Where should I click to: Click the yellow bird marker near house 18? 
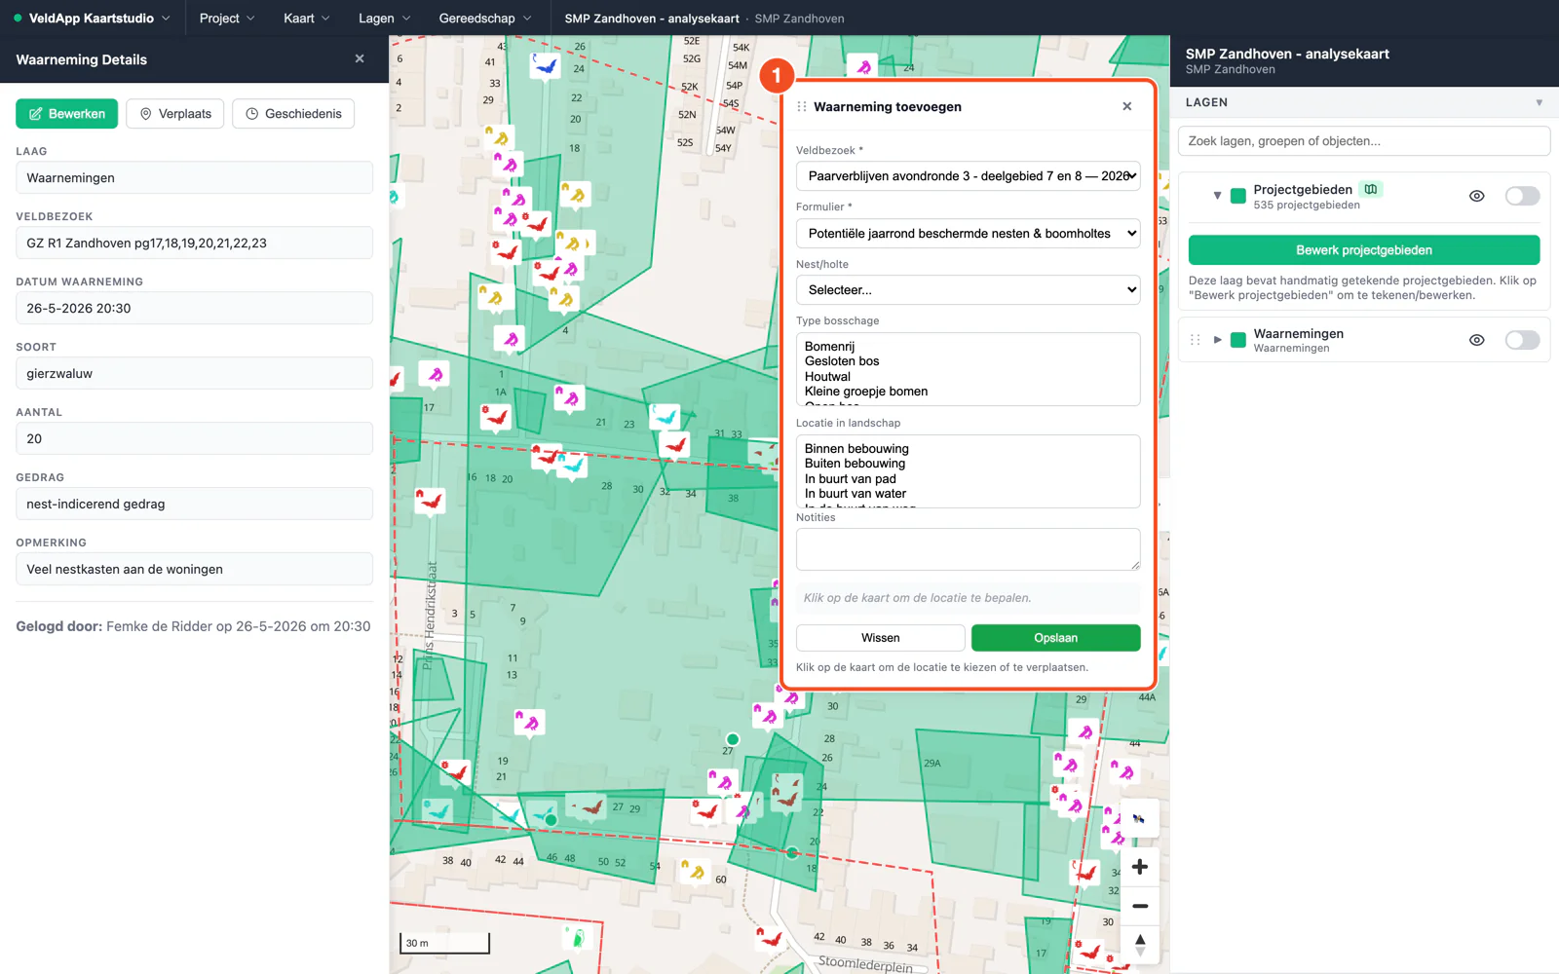point(576,195)
